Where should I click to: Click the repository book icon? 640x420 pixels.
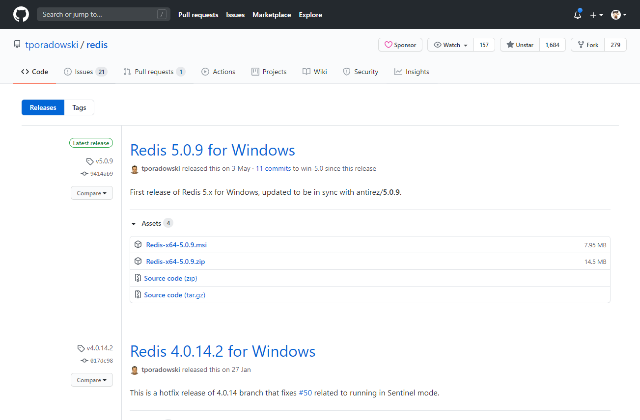17,45
